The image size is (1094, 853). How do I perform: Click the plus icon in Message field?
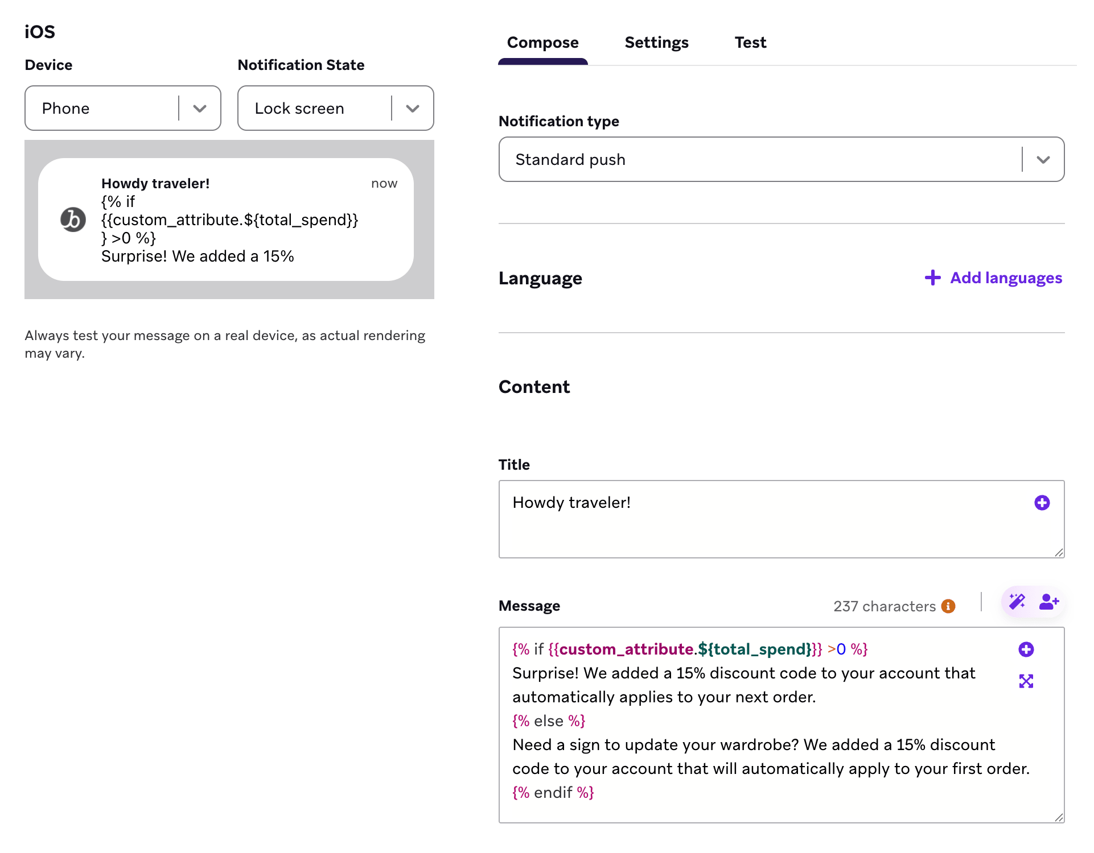1026,649
